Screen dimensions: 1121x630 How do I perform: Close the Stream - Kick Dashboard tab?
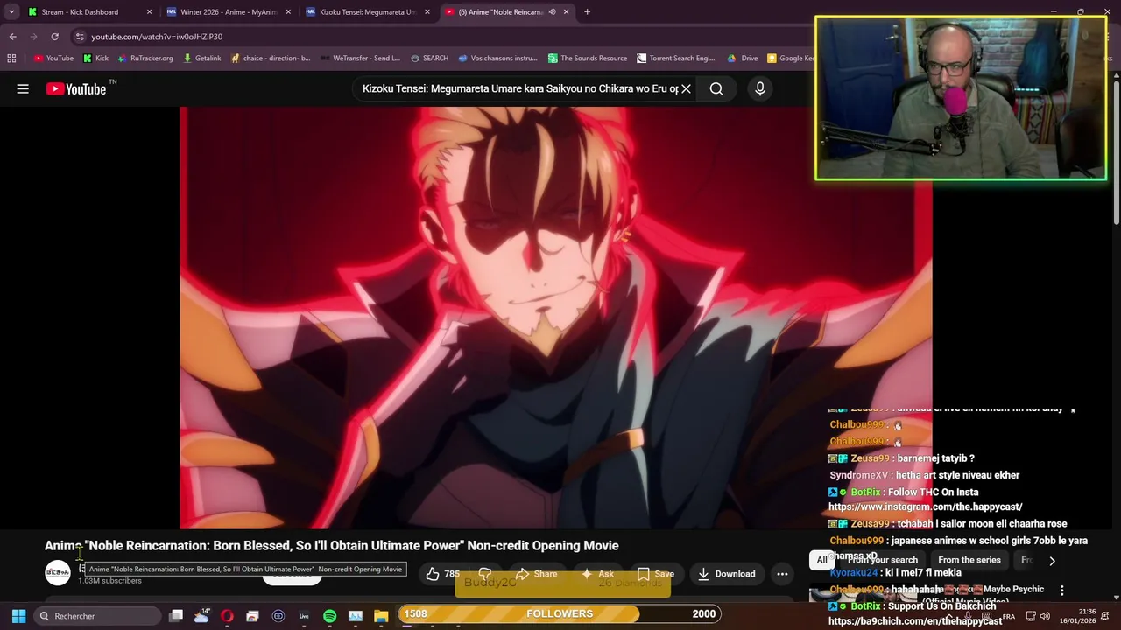click(x=149, y=12)
